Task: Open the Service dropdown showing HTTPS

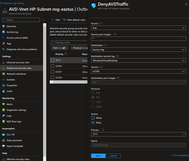Action: (138, 71)
